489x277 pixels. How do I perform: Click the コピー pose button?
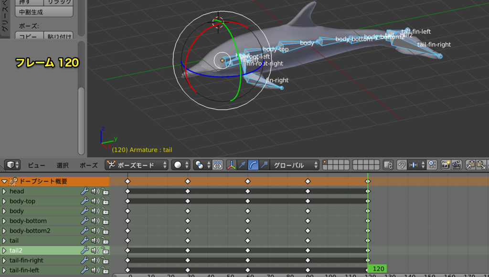pyautogui.click(x=29, y=35)
